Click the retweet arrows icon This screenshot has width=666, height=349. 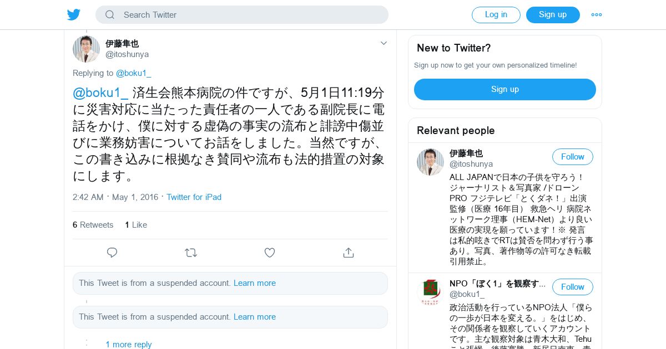point(191,253)
